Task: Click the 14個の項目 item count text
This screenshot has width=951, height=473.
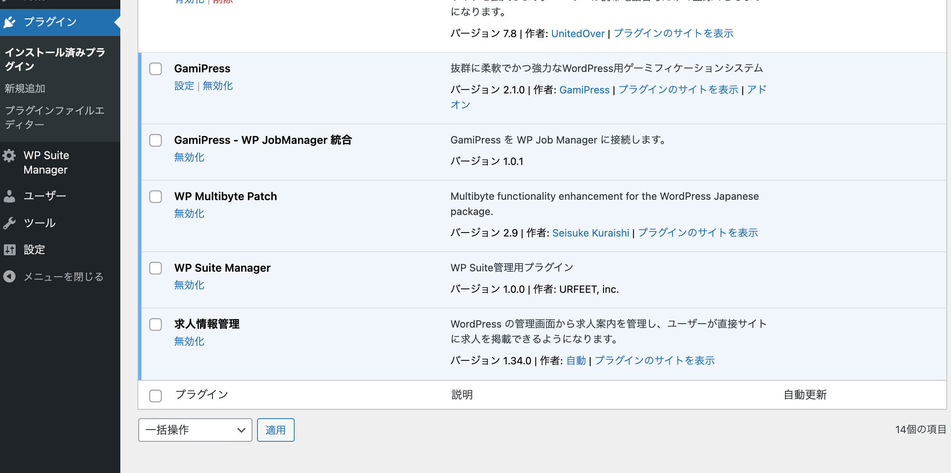Action: 921,430
